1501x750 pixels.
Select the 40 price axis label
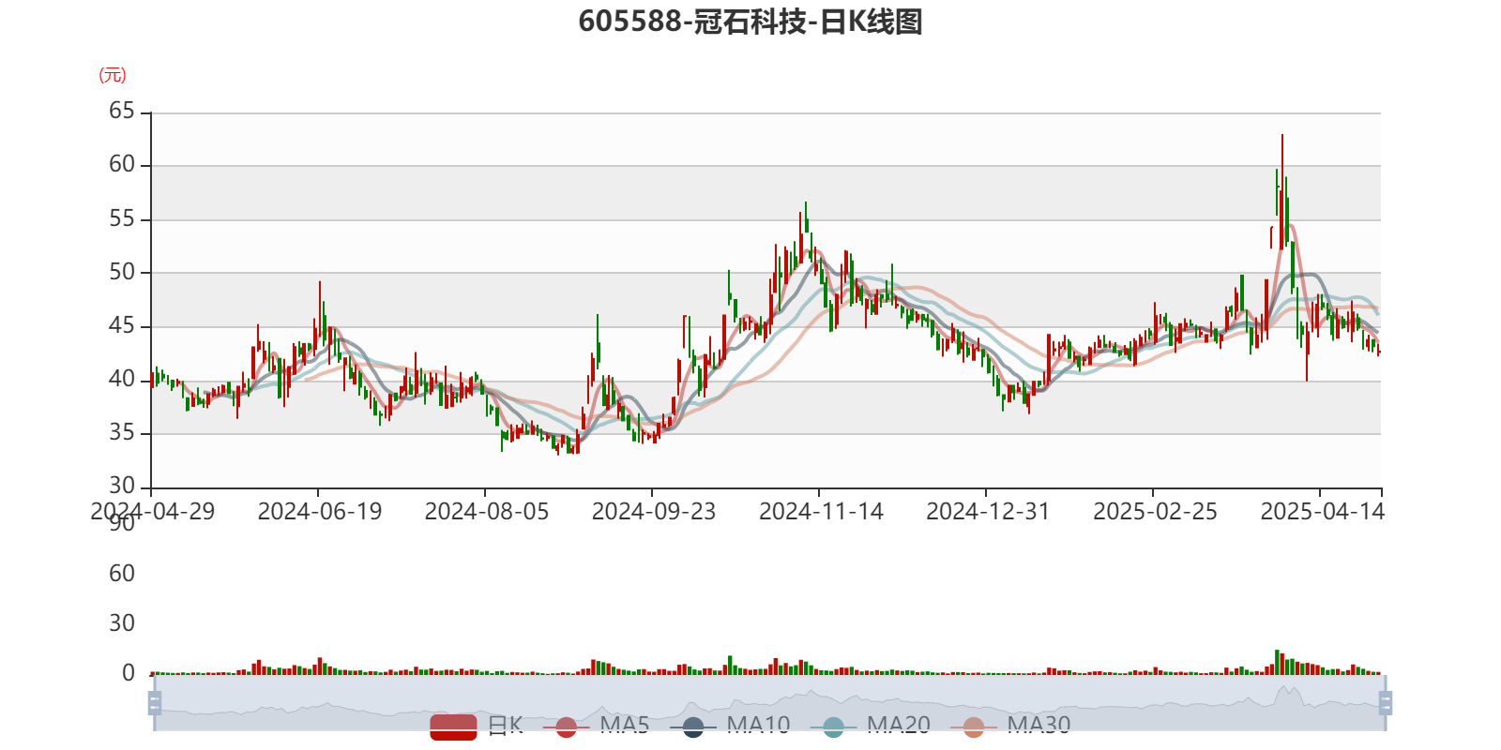[x=122, y=380]
